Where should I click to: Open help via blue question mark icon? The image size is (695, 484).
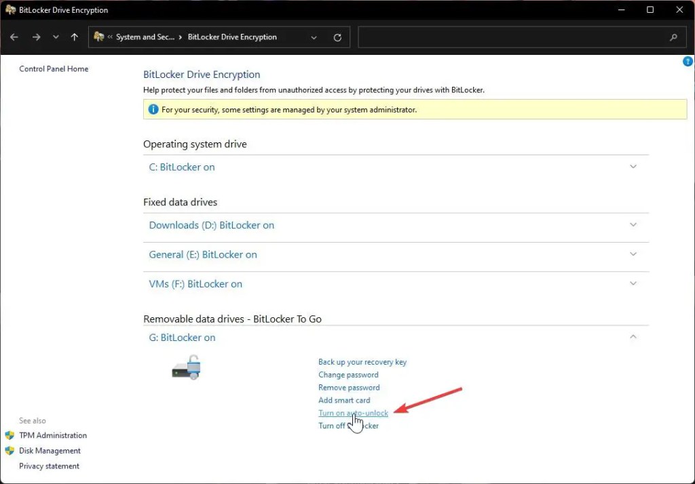(688, 61)
